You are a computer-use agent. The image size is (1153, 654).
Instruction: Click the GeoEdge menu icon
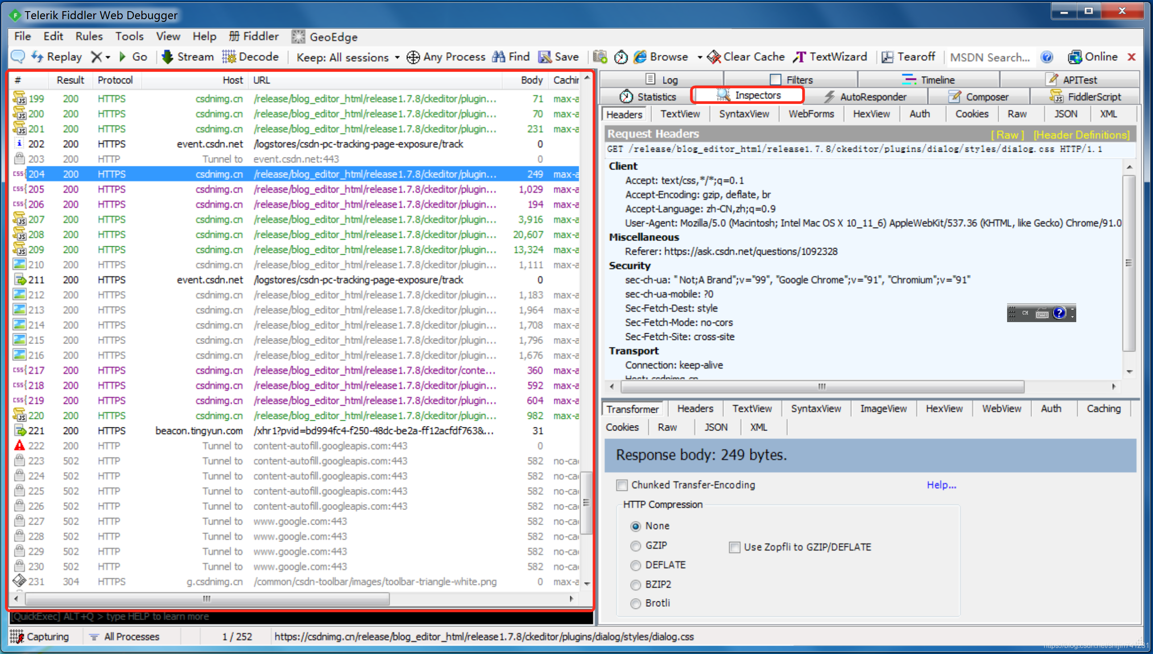(x=298, y=37)
